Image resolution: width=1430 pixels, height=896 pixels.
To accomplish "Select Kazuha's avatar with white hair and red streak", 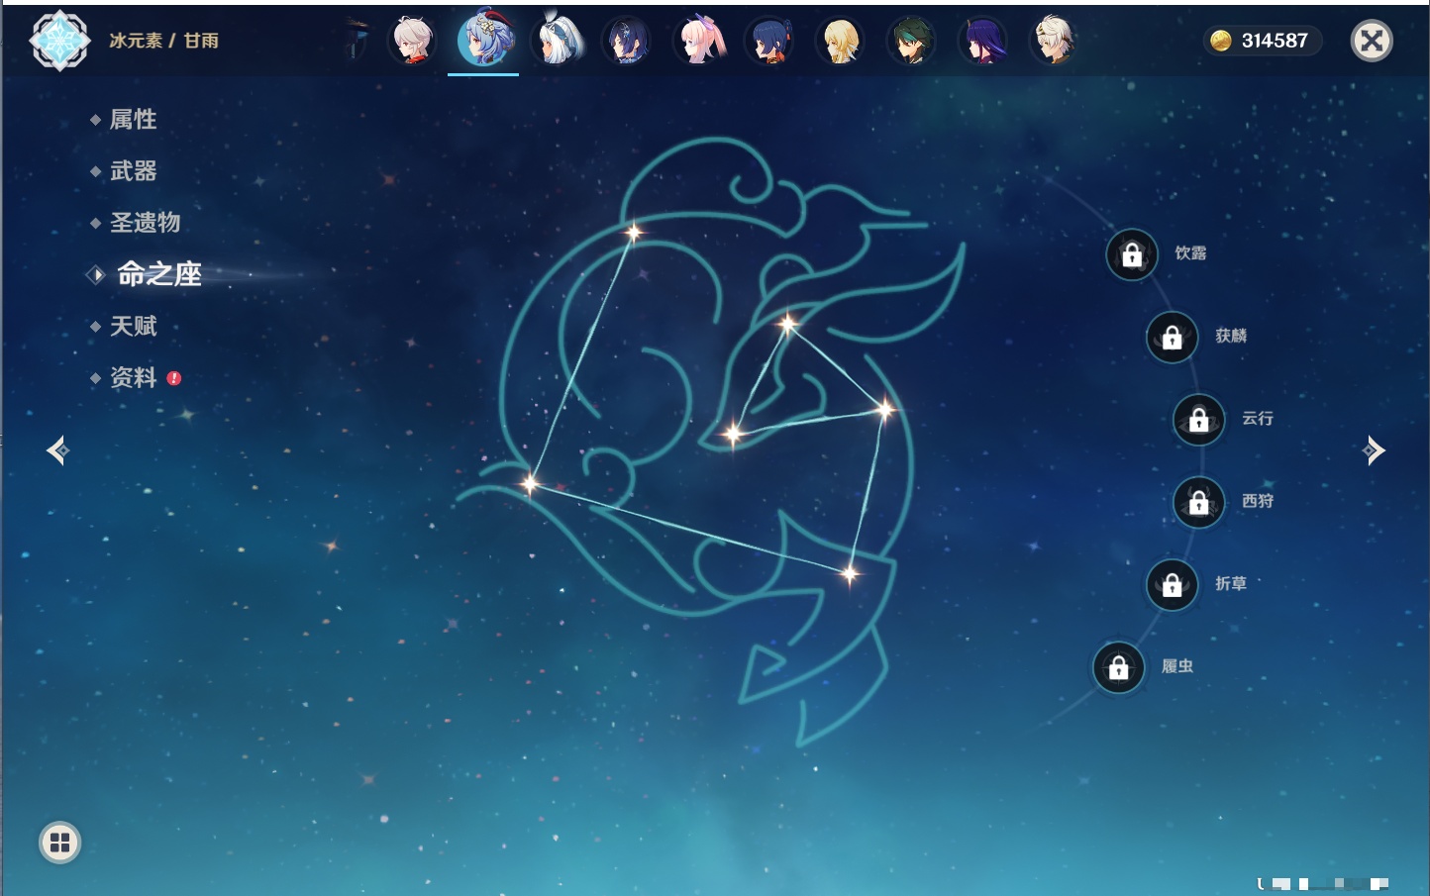I will click(412, 41).
